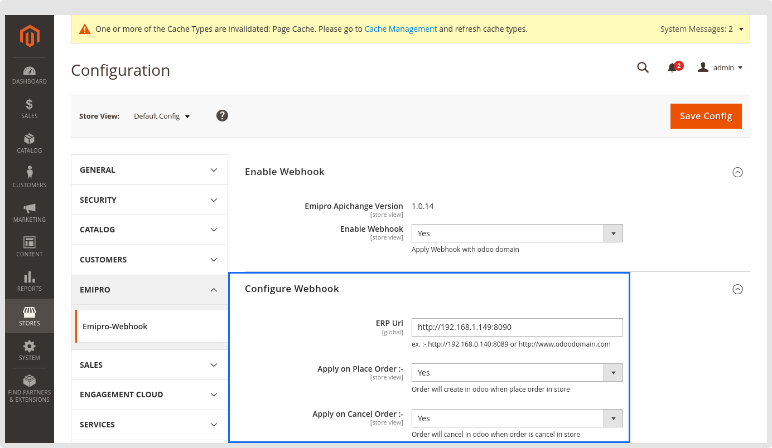Click the help question mark icon
The height and width of the screenshot is (448, 772).
(222, 116)
